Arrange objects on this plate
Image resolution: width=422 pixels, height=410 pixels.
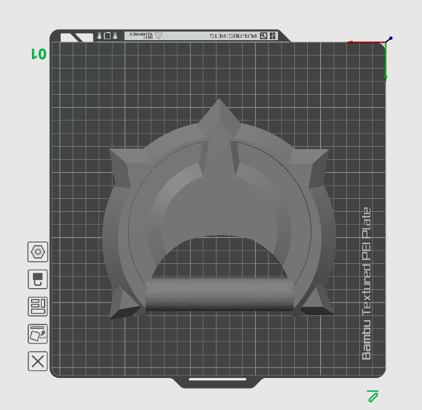coord(38,306)
